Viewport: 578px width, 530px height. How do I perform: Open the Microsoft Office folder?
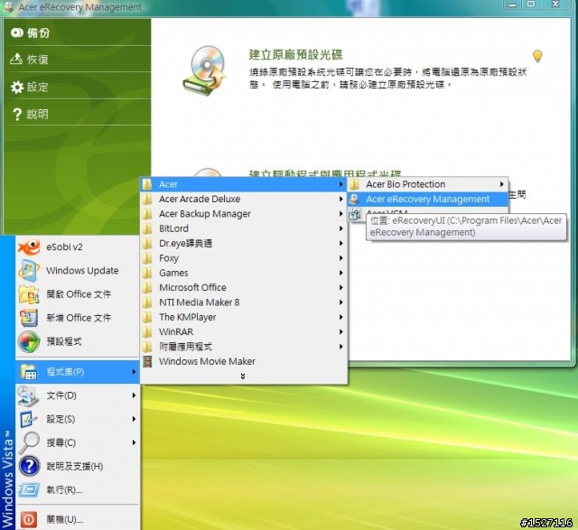tap(243, 287)
